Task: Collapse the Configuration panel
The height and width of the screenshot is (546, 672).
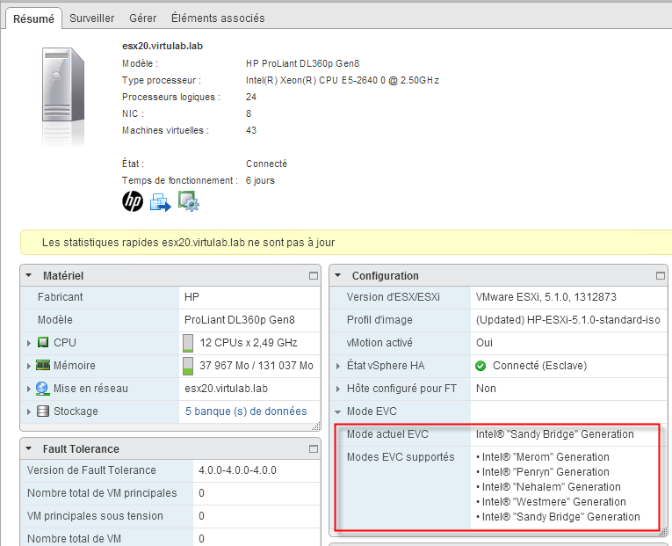Action: (x=337, y=275)
